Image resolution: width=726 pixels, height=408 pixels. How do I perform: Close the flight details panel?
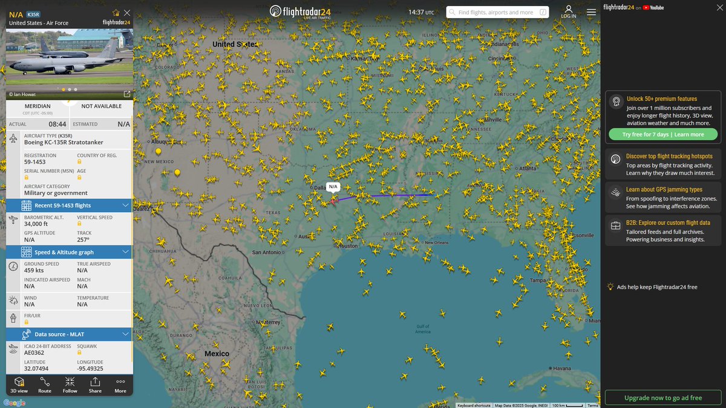tap(126, 13)
